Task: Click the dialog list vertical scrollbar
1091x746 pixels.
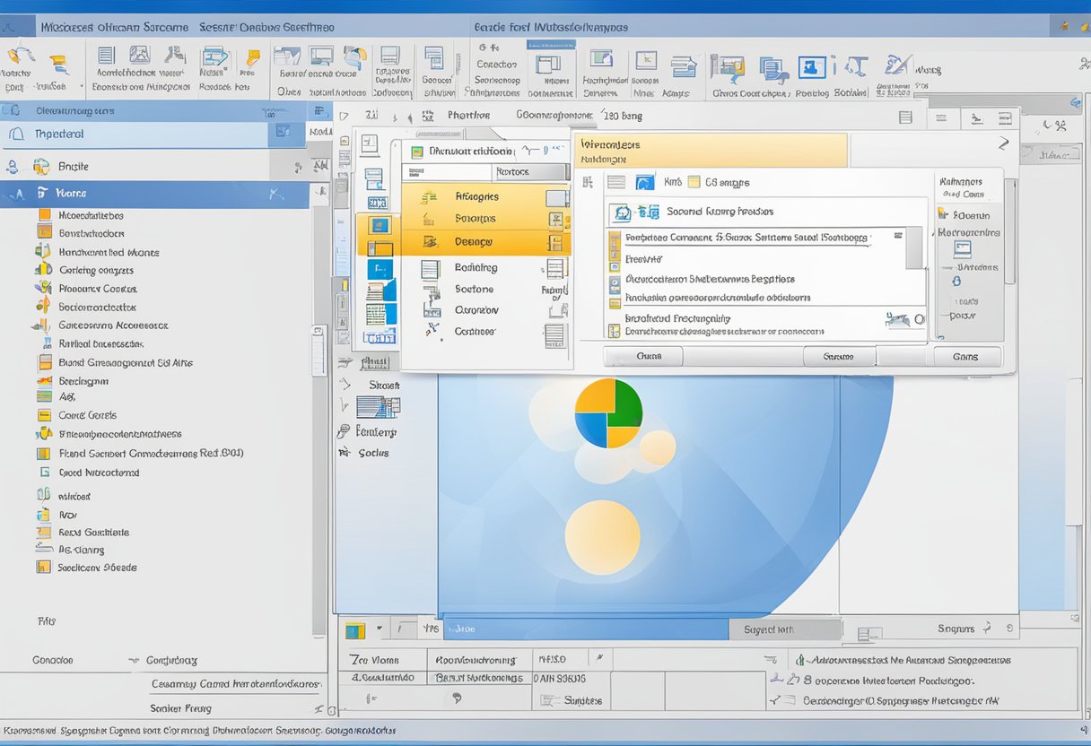Action: pos(913,247)
